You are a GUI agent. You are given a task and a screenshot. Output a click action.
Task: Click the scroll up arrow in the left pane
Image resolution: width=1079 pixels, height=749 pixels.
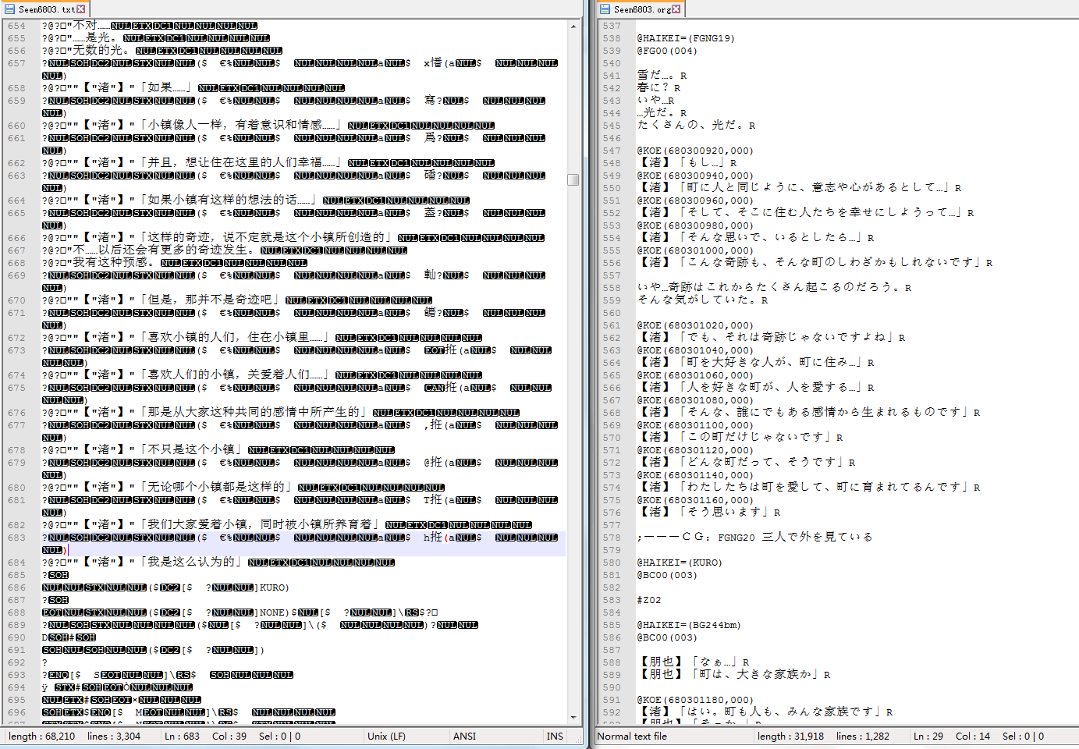click(x=573, y=27)
